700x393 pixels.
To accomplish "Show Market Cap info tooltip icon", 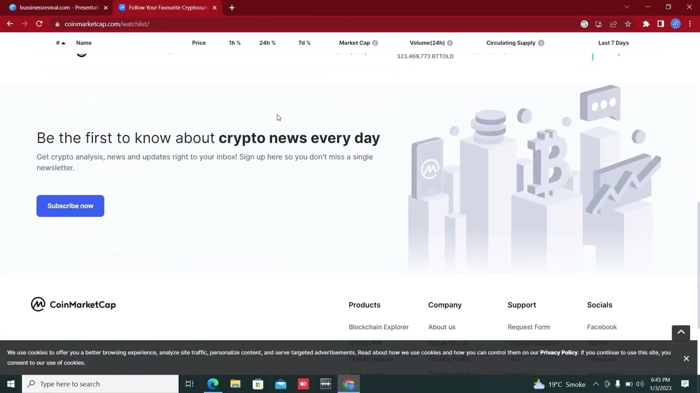I will pyautogui.click(x=375, y=43).
